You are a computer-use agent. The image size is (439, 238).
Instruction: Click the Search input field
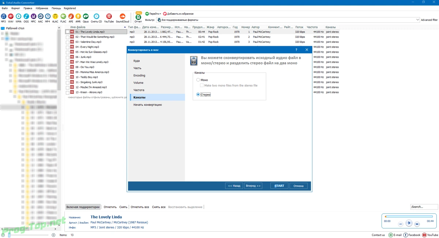424,207
